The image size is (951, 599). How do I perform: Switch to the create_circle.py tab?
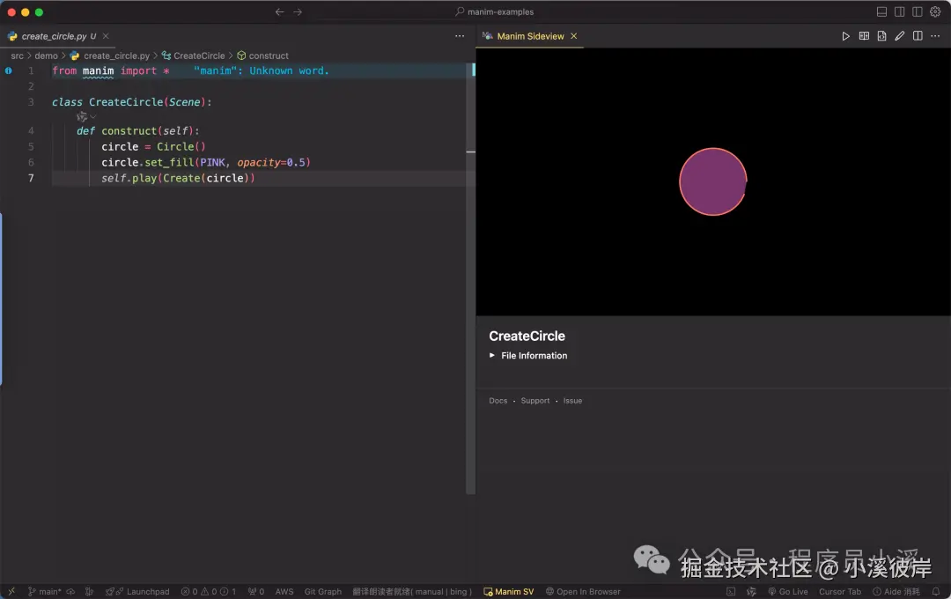pos(58,36)
